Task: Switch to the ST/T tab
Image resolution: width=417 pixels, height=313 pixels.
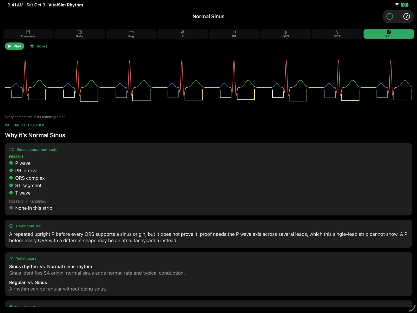Action: pyautogui.click(x=337, y=34)
